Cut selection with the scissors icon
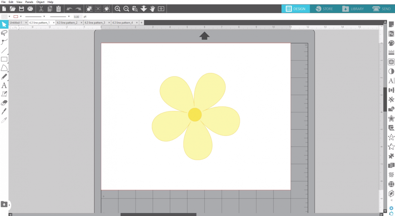The width and height of the screenshot is (395, 216). 41,9
